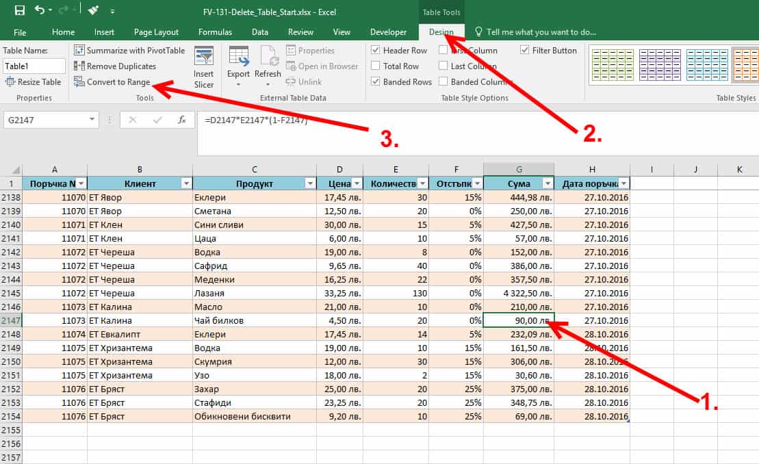Image resolution: width=759 pixels, height=464 pixels.
Task: Click the touch/mouse mode icon in title bar
Action: [x=94, y=10]
